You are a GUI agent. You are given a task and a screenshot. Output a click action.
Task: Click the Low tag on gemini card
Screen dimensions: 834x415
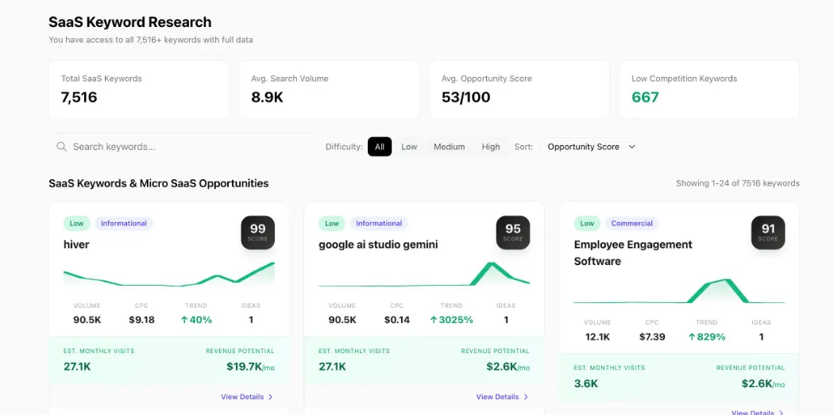[332, 223]
